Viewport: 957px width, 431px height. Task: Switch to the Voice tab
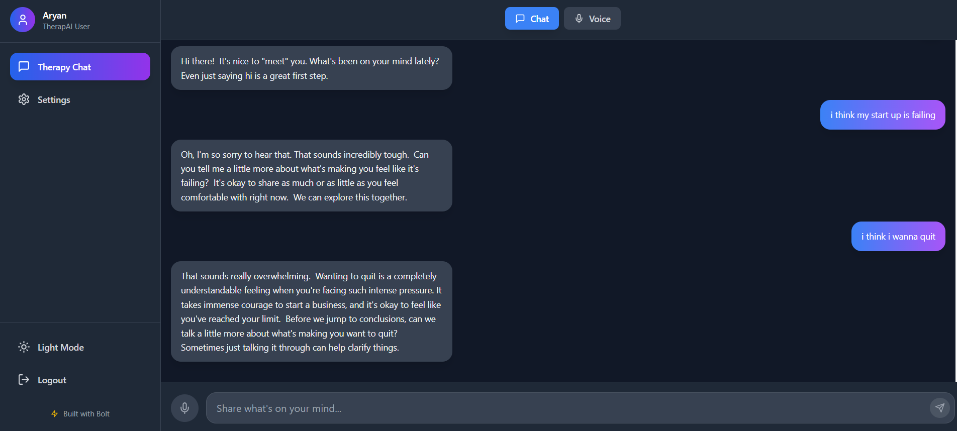[x=592, y=18]
